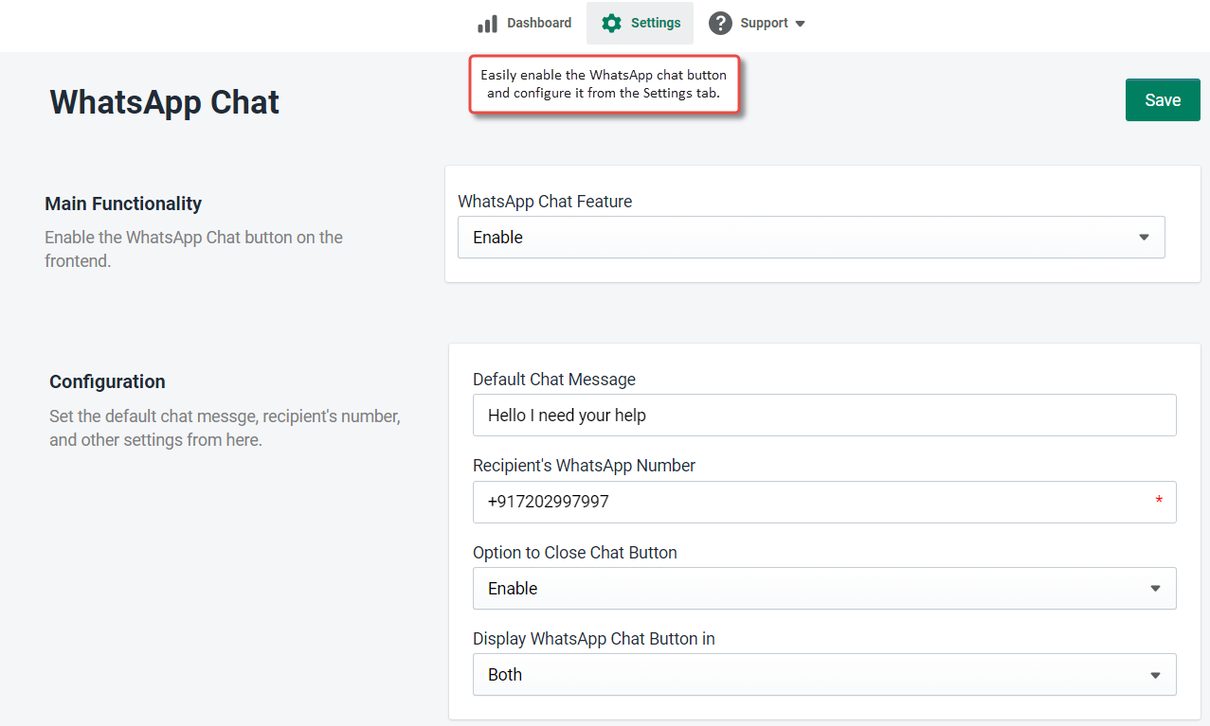1210x726 pixels.
Task: Click the 'Enable the WhatsApp Chat button' description
Action: pyautogui.click(x=193, y=249)
